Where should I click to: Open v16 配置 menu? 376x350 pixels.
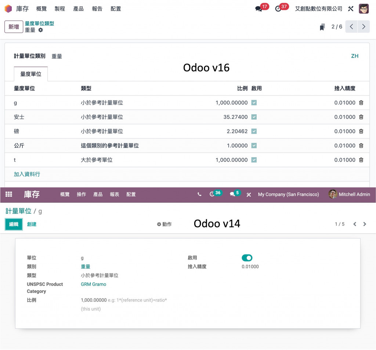click(x=116, y=9)
